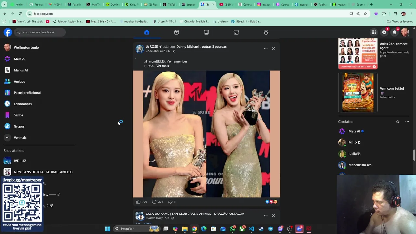The width and height of the screenshot is (416, 234).
Task: Open the Chrome extensions puzzle icon
Action: point(384,14)
